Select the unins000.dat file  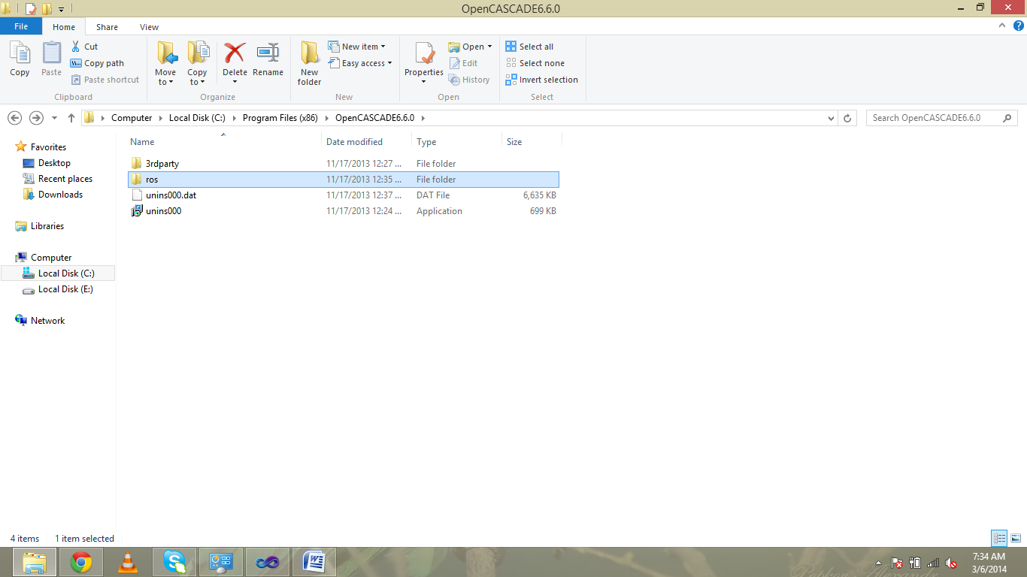pos(344,195)
